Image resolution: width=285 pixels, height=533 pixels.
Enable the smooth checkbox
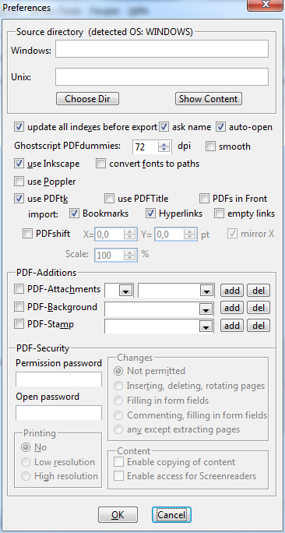210,146
